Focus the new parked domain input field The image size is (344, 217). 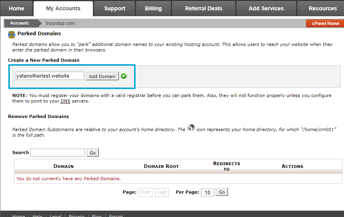coord(50,76)
